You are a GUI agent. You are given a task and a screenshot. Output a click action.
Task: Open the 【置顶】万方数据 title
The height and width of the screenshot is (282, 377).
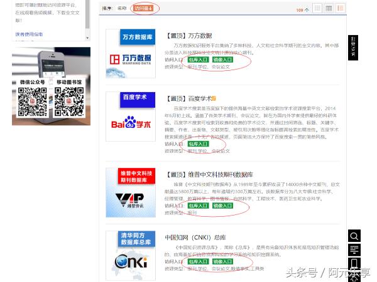point(188,36)
